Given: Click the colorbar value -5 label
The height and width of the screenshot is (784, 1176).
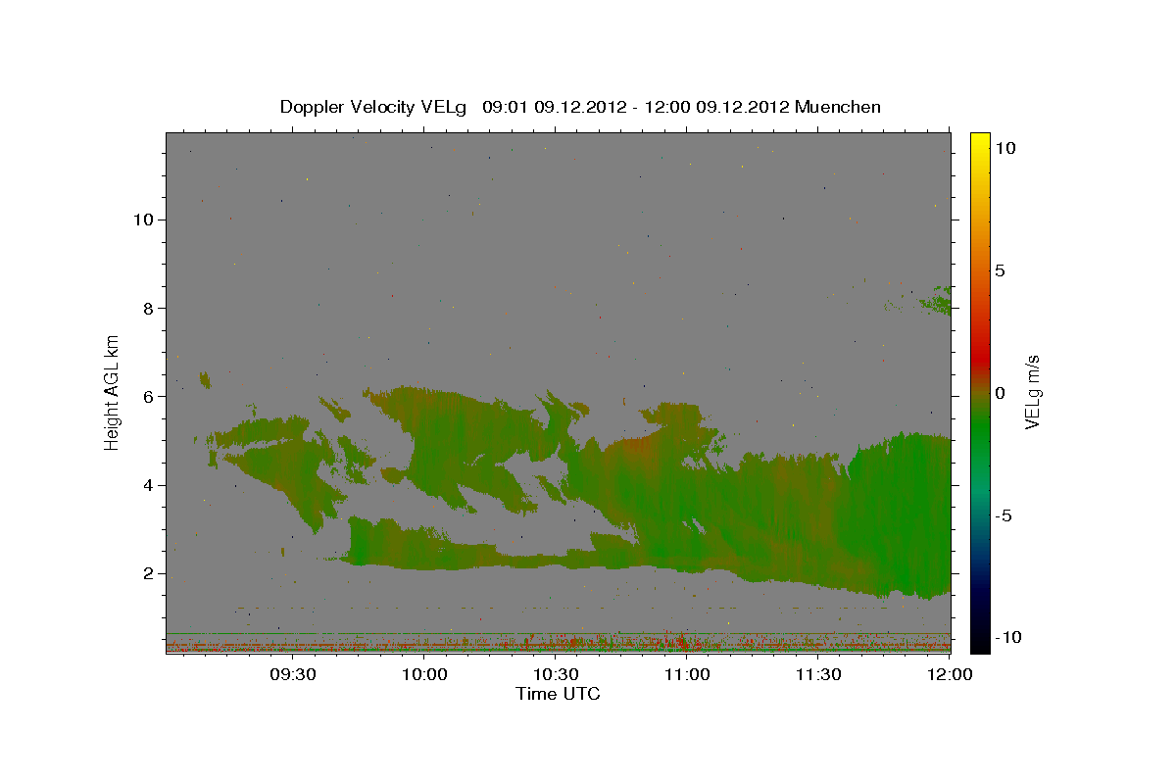Looking at the screenshot, I should [1004, 515].
